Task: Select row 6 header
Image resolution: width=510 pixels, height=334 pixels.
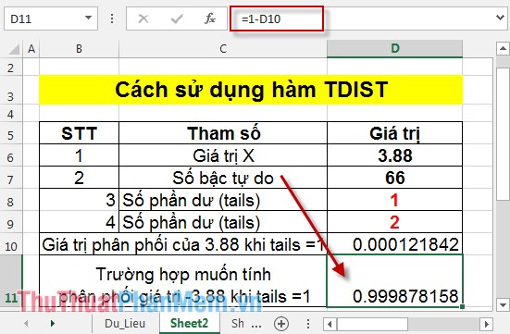Action: click(x=11, y=155)
